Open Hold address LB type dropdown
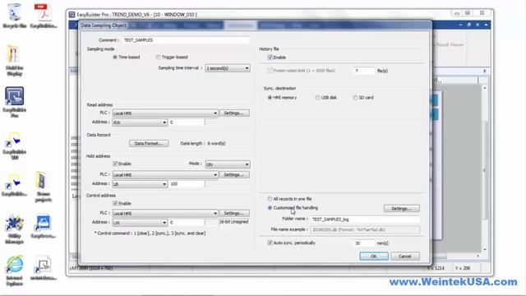This screenshot has height=296, width=526. (x=140, y=184)
